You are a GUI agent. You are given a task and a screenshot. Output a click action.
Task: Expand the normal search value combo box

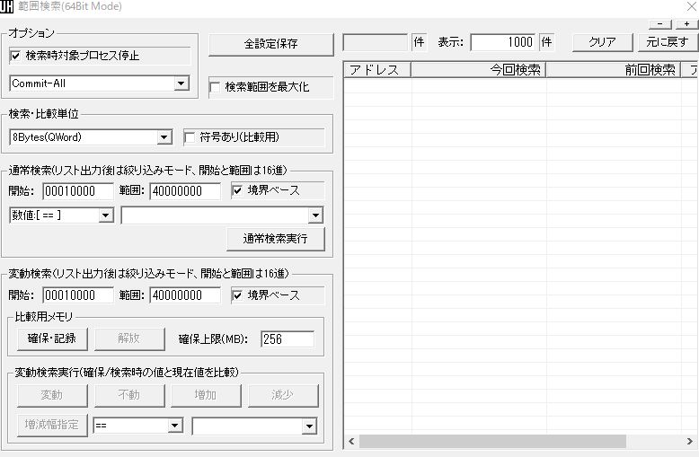[315, 215]
